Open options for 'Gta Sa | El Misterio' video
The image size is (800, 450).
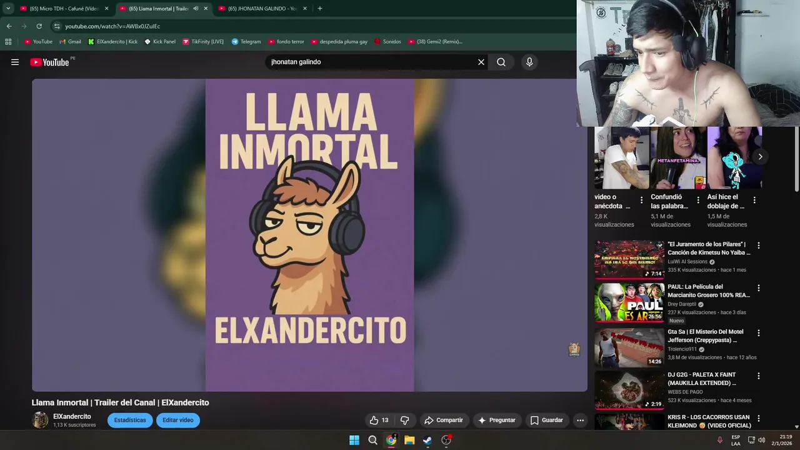[x=759, y=334]
